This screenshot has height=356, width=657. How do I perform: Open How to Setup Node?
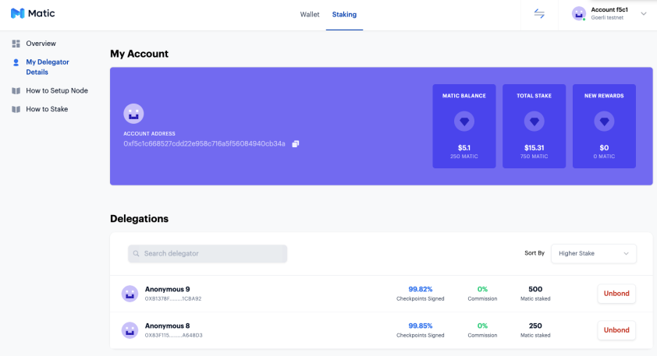[x=57, y=90]
